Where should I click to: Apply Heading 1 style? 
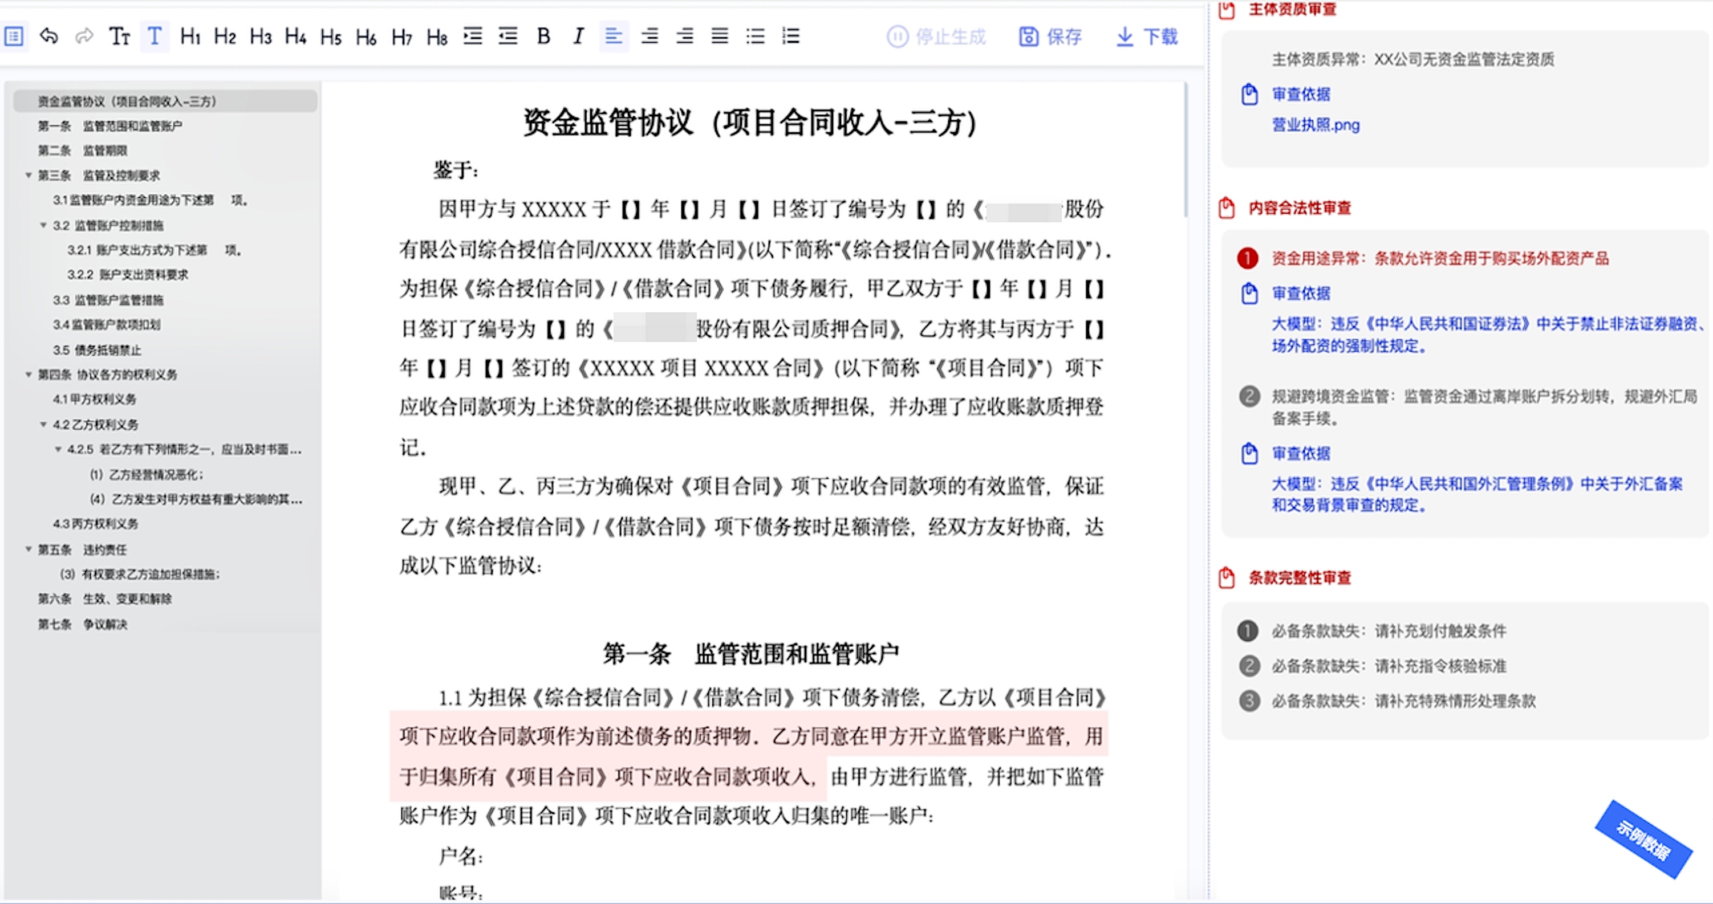pos(191,36)
